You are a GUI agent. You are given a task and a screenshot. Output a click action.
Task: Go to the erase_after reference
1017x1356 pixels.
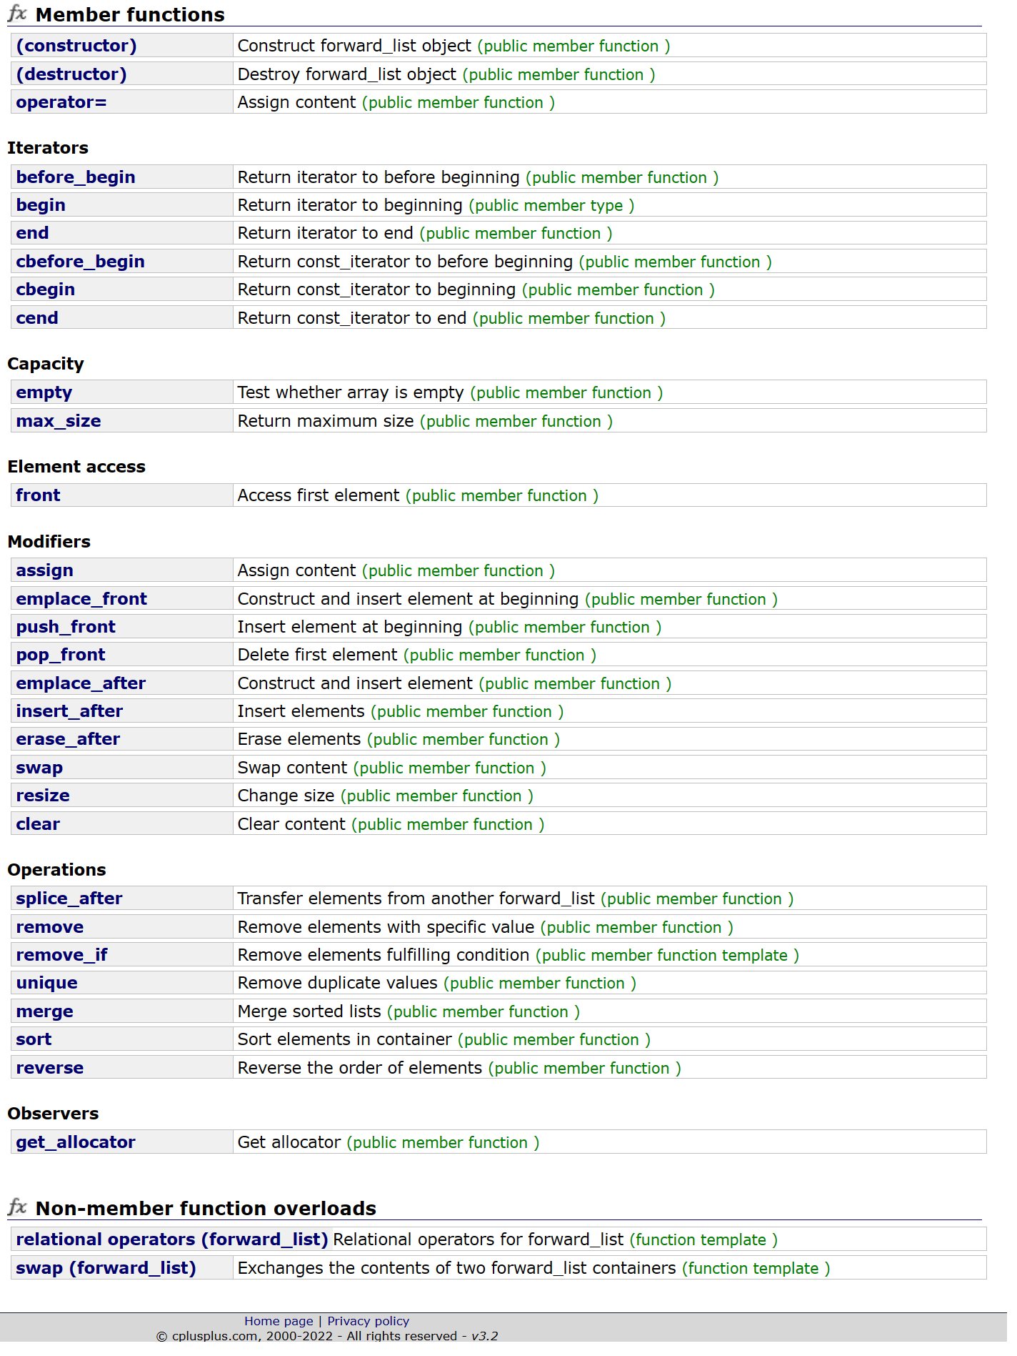click(68, 739)
